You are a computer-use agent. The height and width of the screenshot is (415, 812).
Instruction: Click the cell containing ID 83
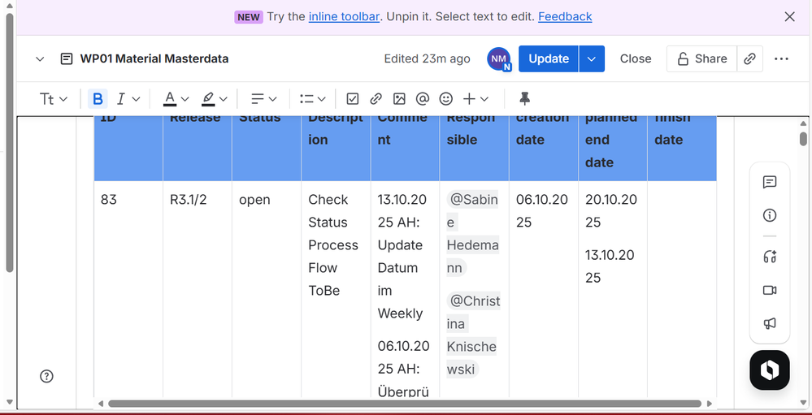(128, 290)
